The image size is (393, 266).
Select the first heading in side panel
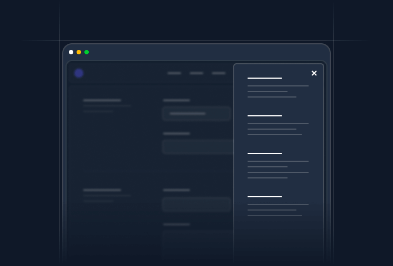click(x=265, y=78)
